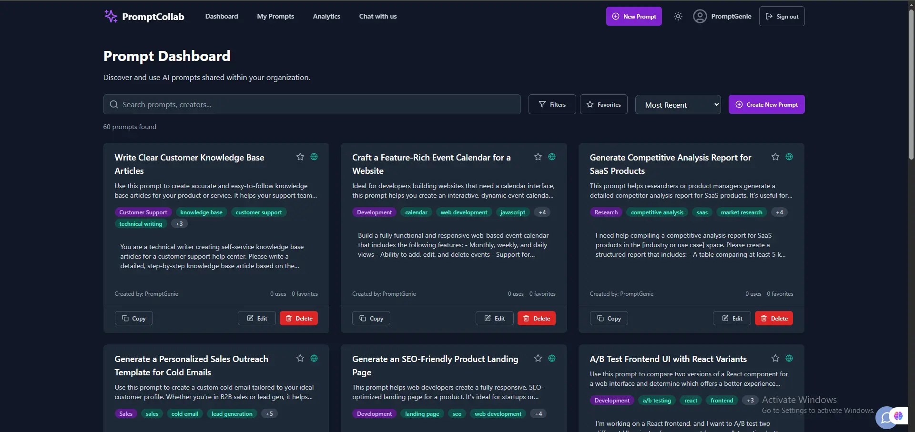The height and width of the screenshot is (432, 915).
Task: Click globe icon on Knowledge Base Articles card
Action: pyautogui.click(x=314, y=157)
